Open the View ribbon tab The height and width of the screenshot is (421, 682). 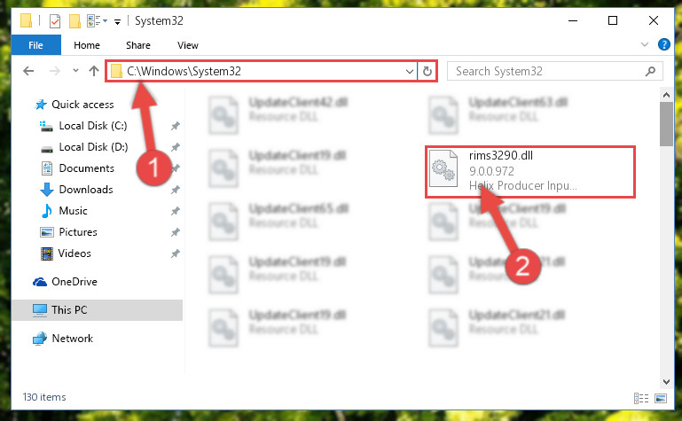(187, 45)
